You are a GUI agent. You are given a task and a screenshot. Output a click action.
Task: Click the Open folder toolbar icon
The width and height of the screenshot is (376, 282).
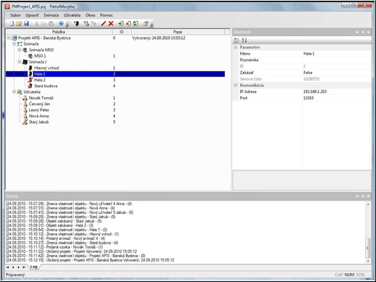click(19, 24)
